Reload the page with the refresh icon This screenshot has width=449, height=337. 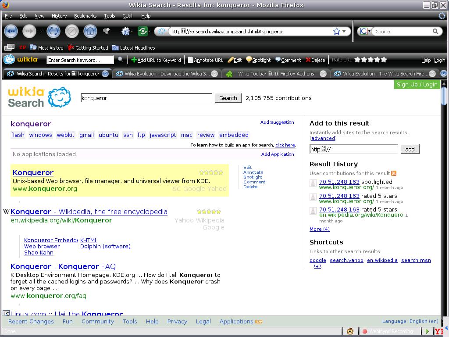tap(53, 31)
